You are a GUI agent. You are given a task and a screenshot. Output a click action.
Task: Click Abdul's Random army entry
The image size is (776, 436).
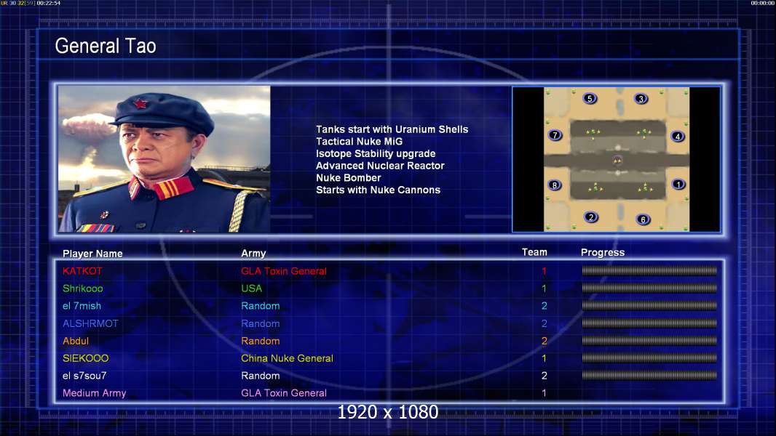click(x=261, y=341)
